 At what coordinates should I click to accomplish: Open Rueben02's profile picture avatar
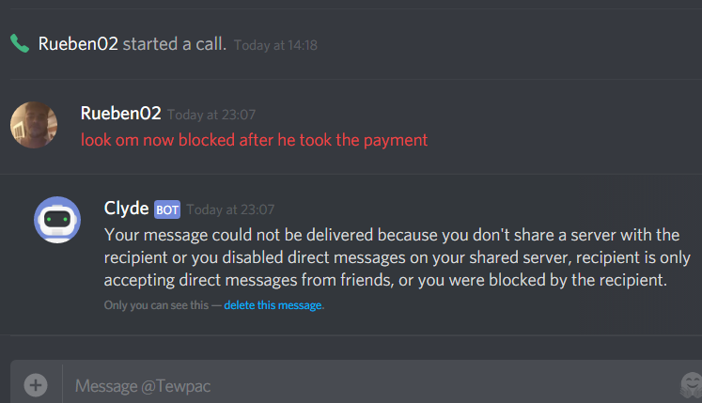point(34,125)
